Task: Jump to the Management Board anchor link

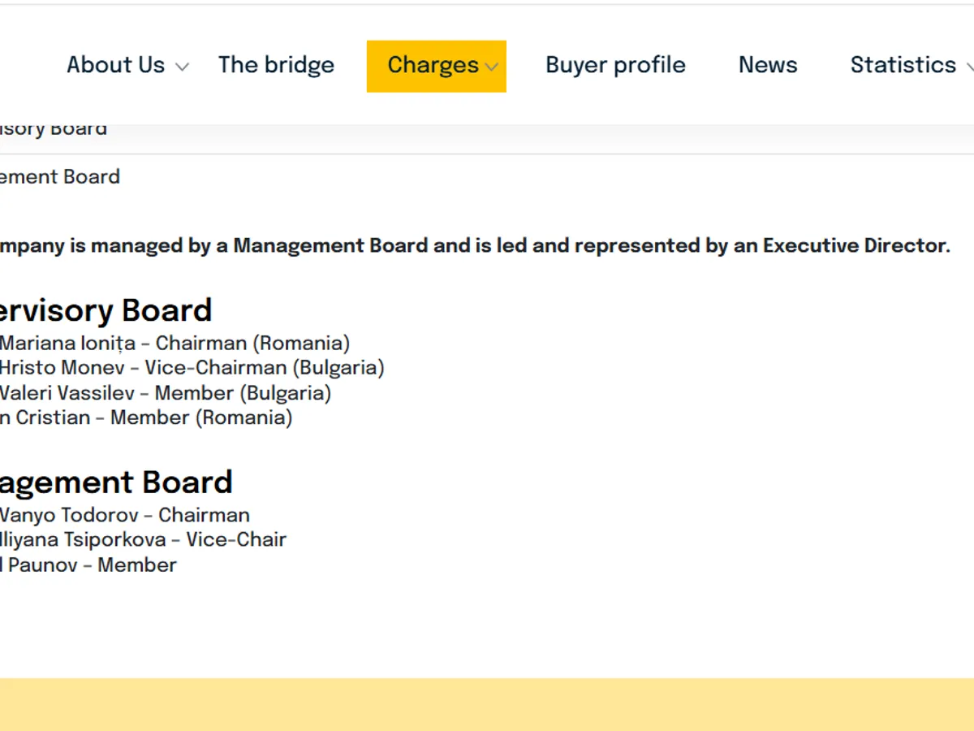Action: click(x=60, y=177)
